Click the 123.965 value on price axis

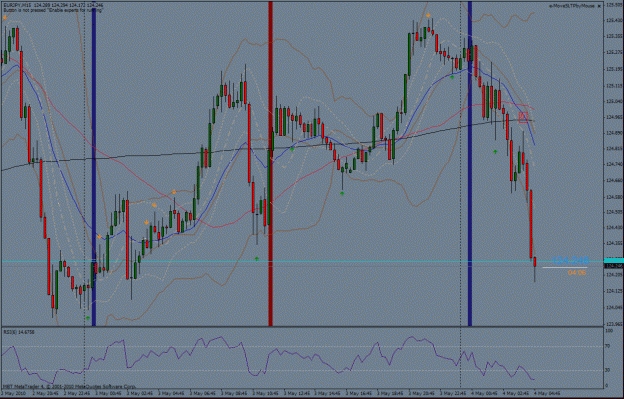(x=614, y=324)
